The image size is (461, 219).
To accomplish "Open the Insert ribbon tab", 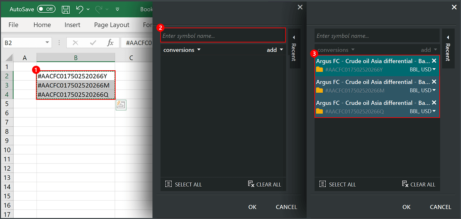I will coord(72,25).
